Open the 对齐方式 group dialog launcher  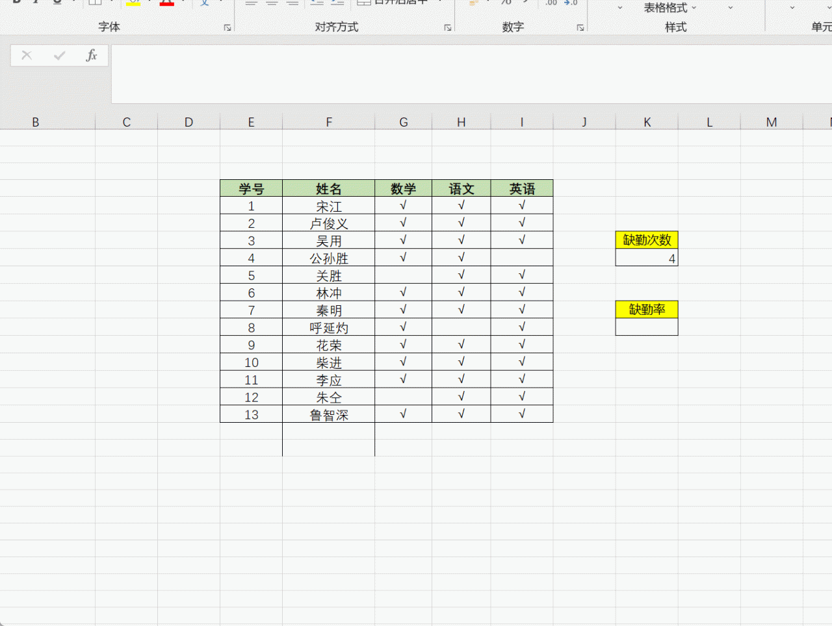448,28
